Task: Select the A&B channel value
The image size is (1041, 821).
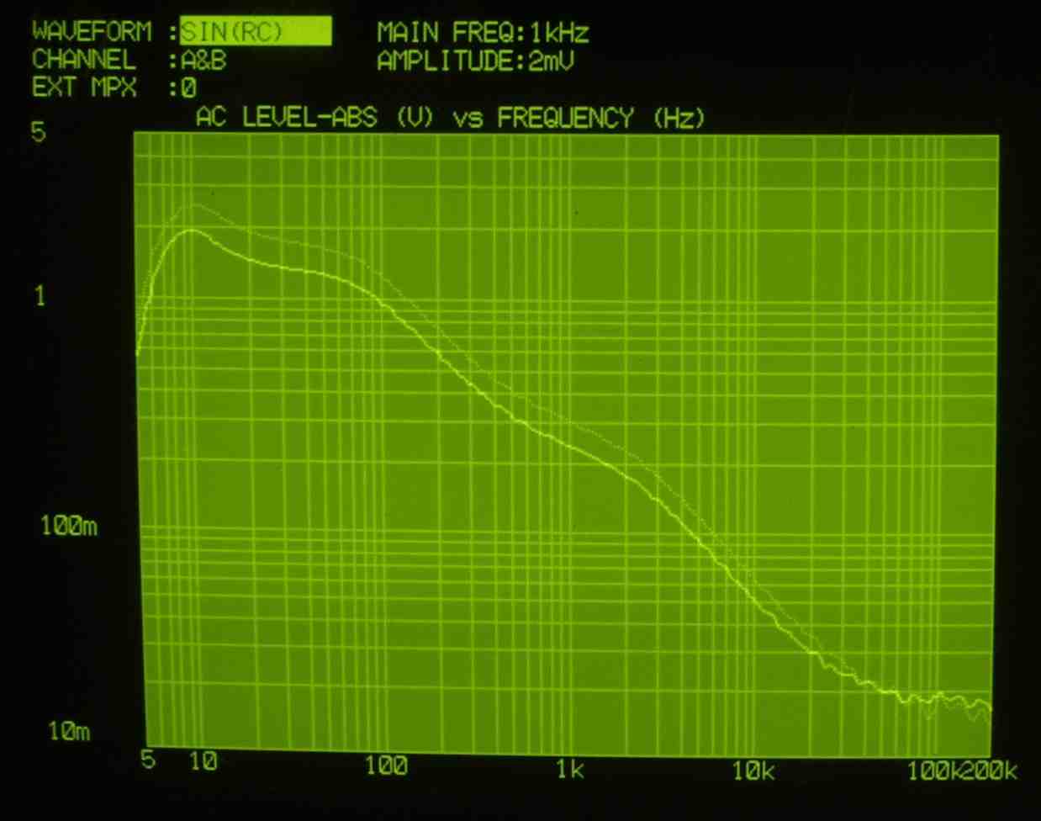Action: point(203,61)
